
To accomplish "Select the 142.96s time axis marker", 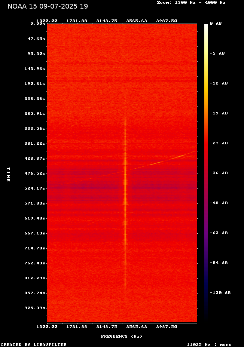I will [35, 69].
